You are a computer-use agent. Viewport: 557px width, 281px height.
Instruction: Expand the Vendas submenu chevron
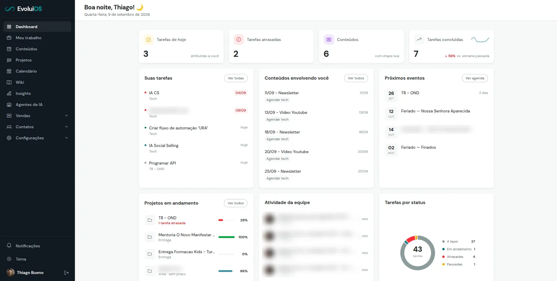tap(66, 116)
